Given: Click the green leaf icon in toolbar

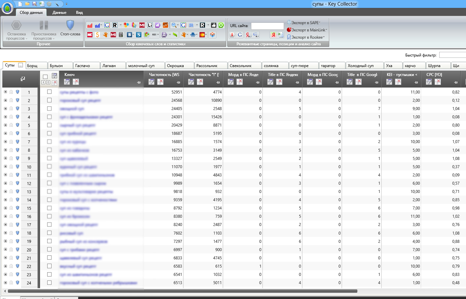Looking at the screenshot, I should click(x=175, y=34).
